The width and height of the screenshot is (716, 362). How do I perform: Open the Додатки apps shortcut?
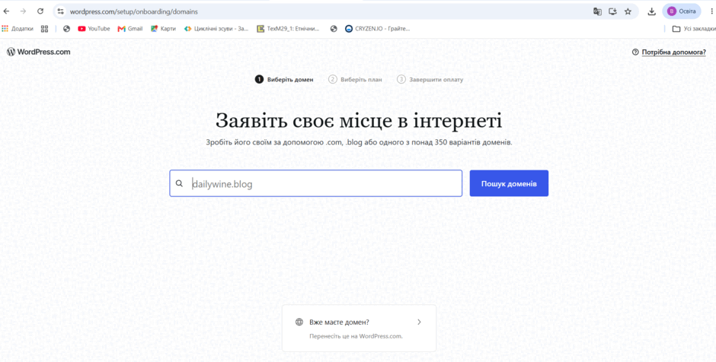tap(18, 29)
